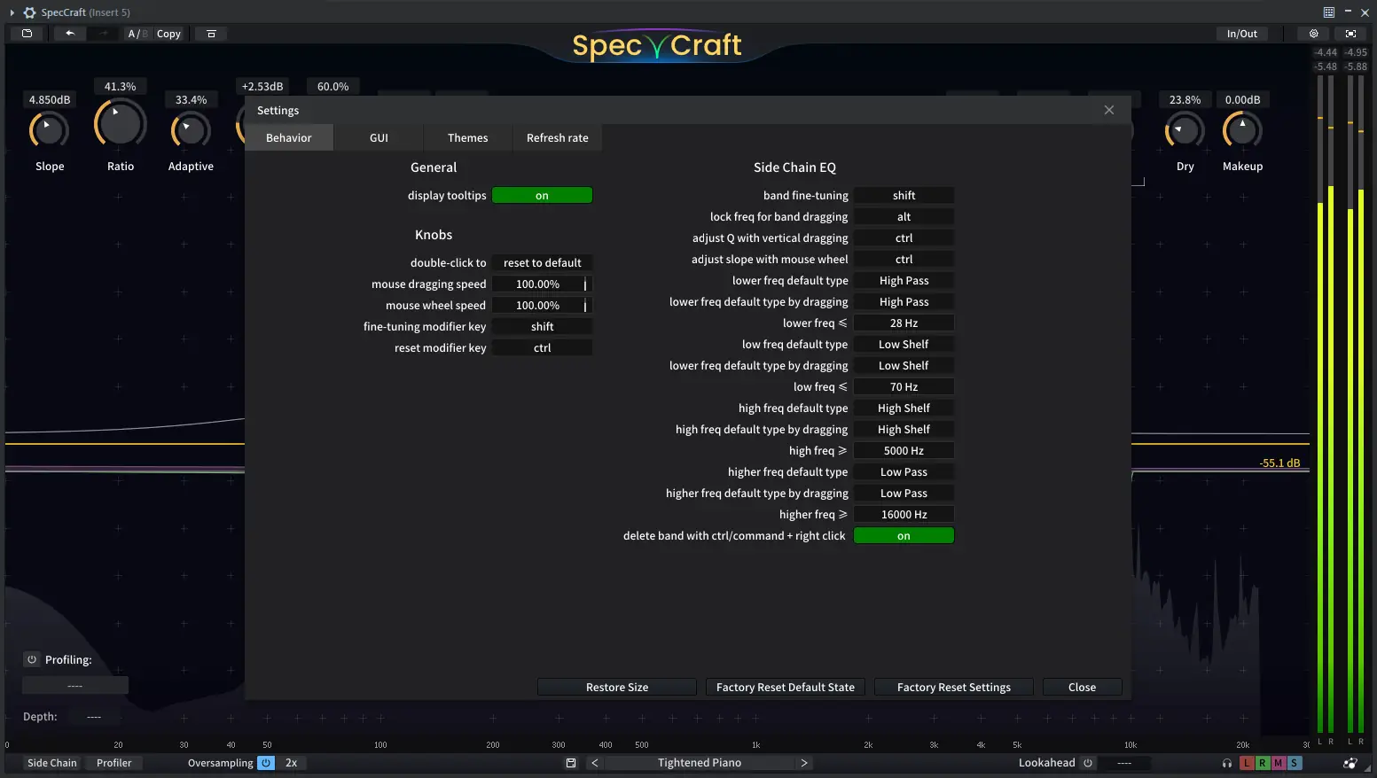This screenshot has height=778, width=1377.
Task: Click the fullscreen resize icon
Action: 1350,33
